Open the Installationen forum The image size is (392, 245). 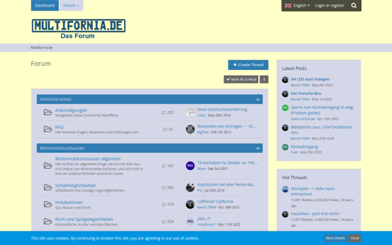[69, 203]
